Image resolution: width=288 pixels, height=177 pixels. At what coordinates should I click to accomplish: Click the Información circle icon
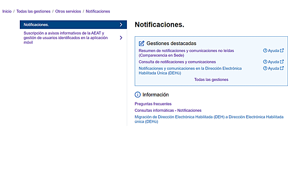point(138,95)
